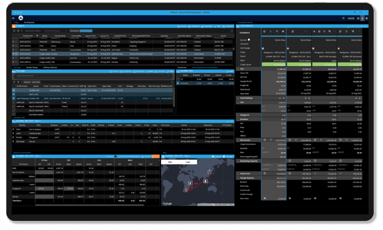Click the trash icon in fourth scenario column
The width and height of the screenshot is (383, 230).
pyautogui.click(x=347, y=31)
